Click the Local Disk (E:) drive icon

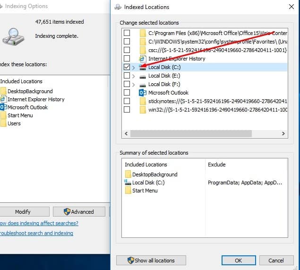(x=143, y=76)
